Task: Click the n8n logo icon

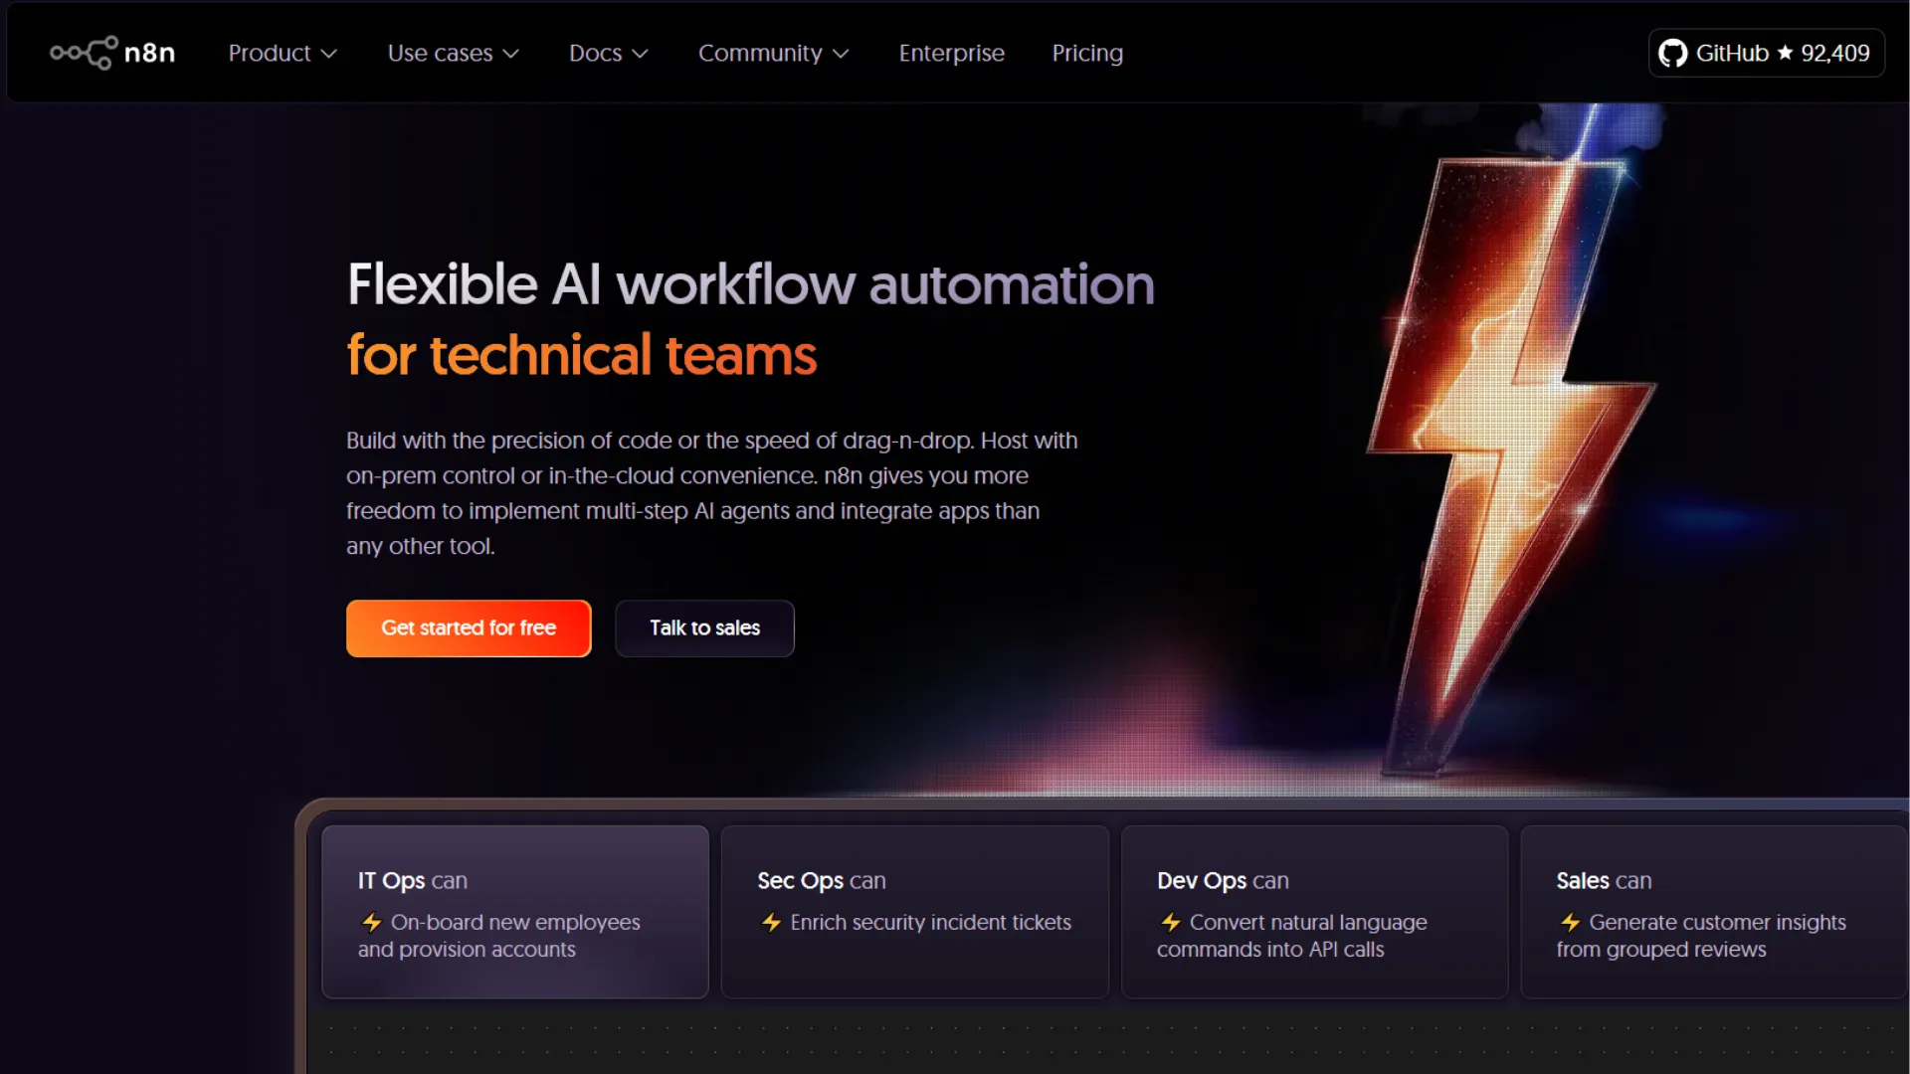Action: click(x=85, y=53)
